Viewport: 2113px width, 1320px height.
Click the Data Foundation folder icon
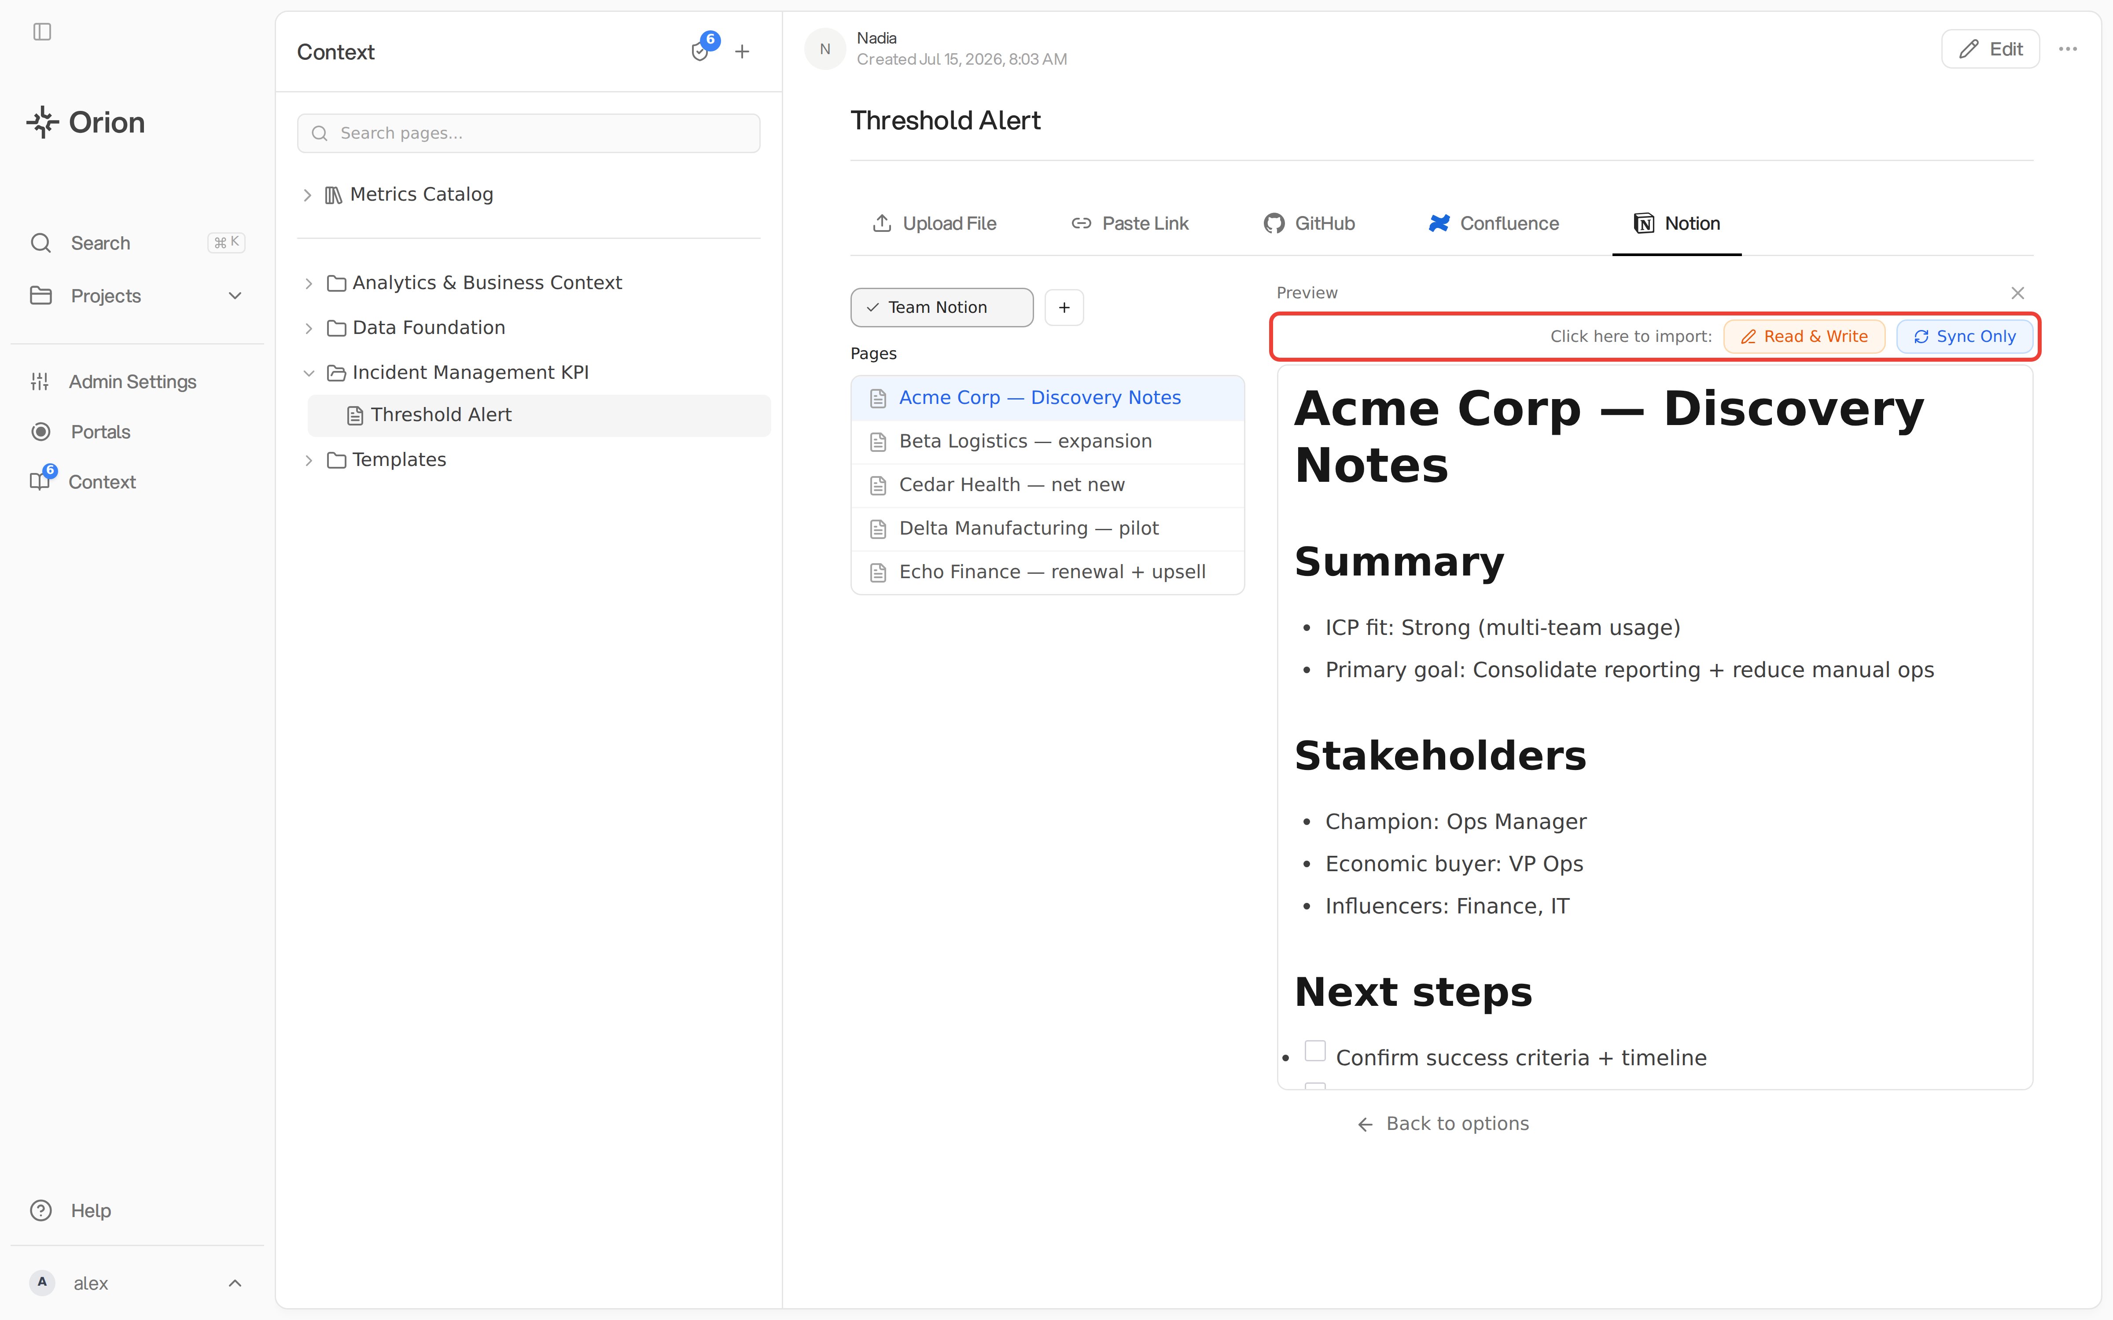pos(336,329)
